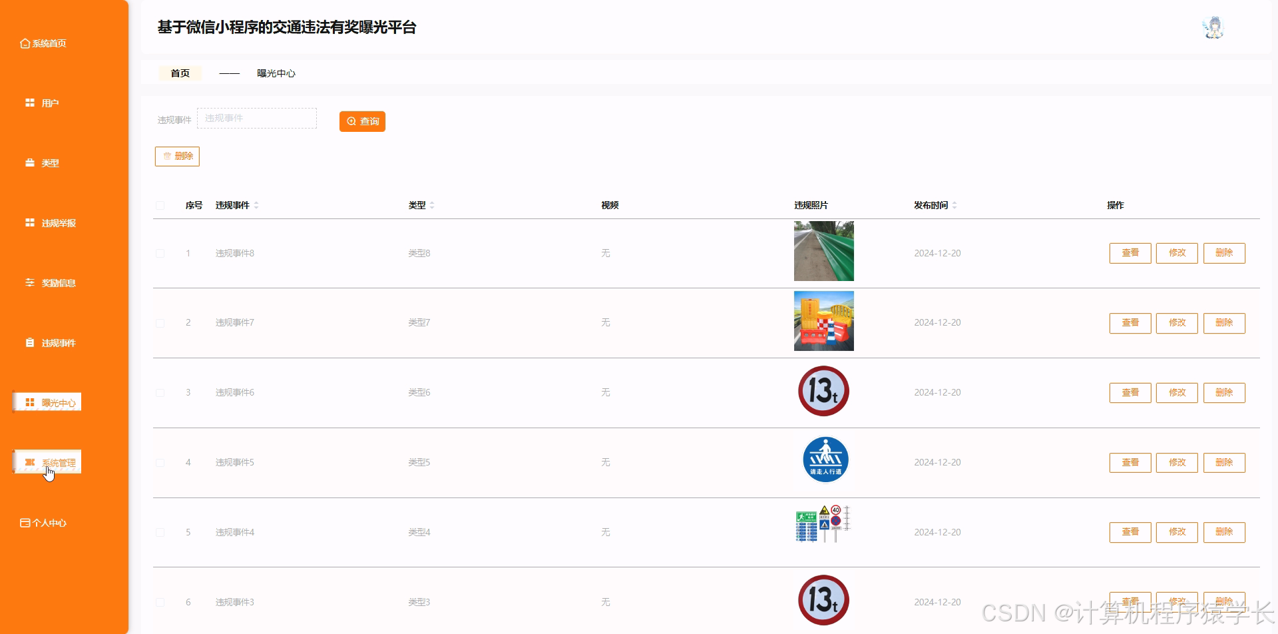Click the 违规事件 search input field
This screenshot has height=634, width=1278.
coord(257,118)
